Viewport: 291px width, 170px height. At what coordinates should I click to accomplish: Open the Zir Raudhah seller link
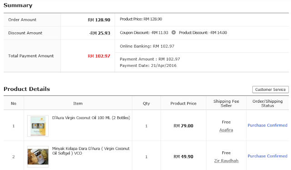226,161
